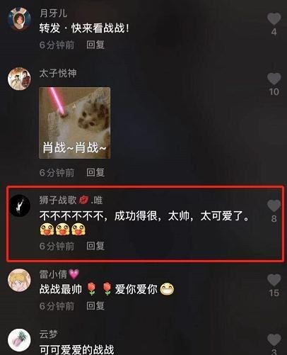Tap the heart on 狮子战歌's comment
Viewport: 287px width, 355px height.
point(274,205)
